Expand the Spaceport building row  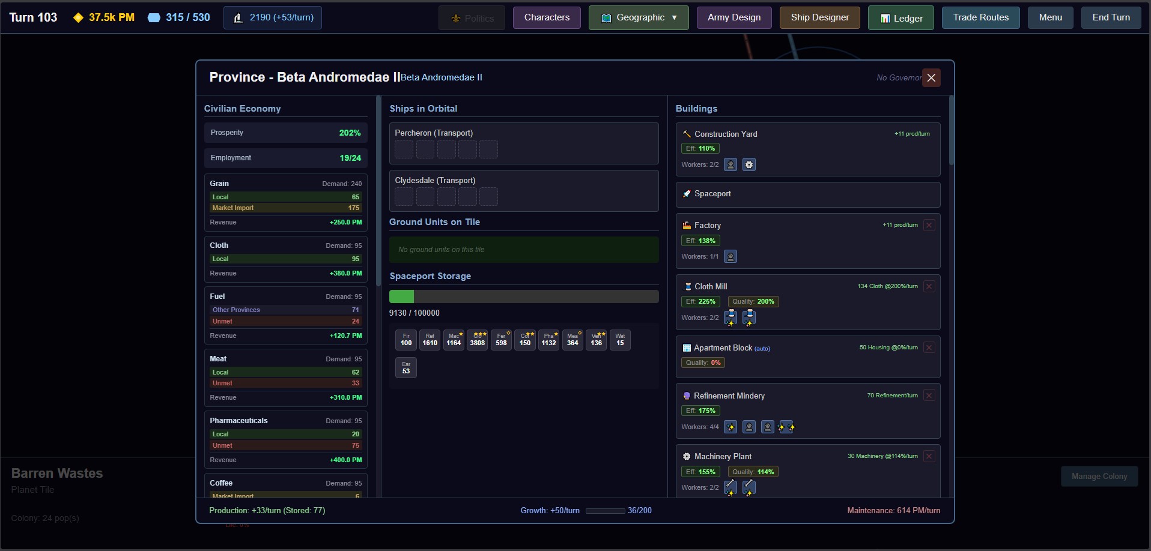tap(807, 194)
